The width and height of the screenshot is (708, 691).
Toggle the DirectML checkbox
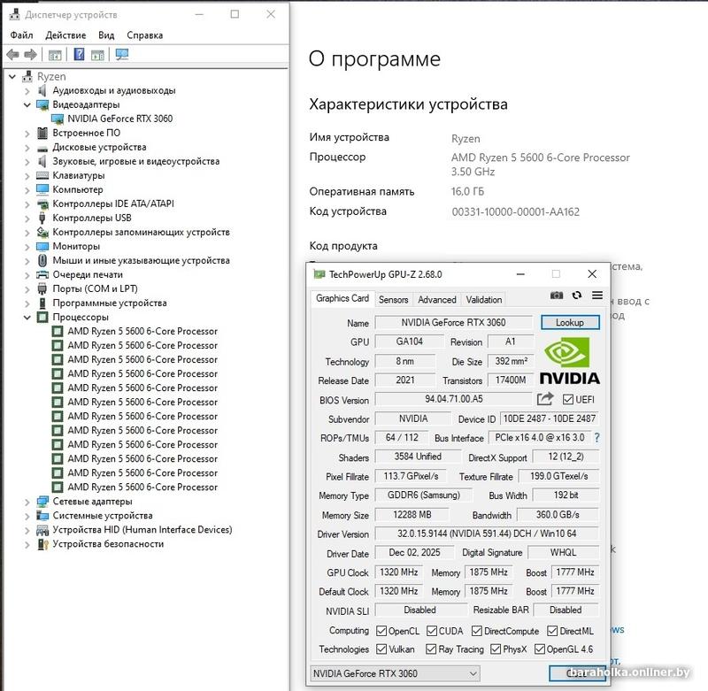tap(552, 631)
